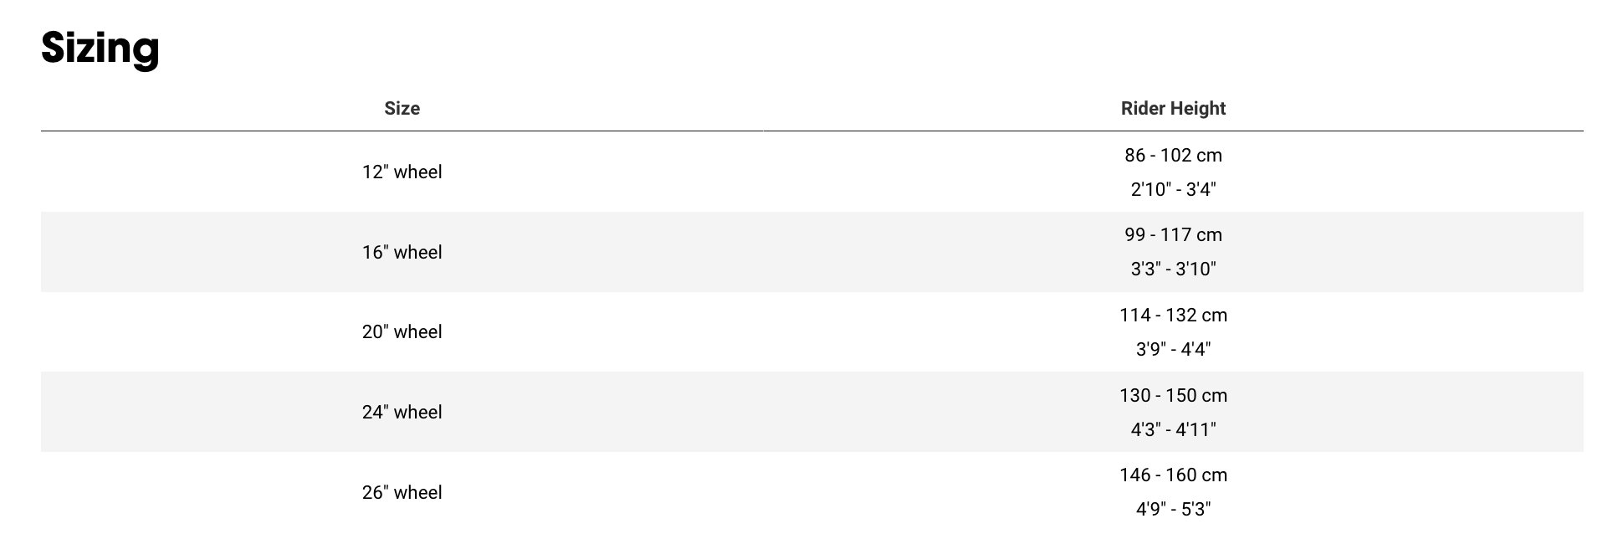Select the 24" wheel size cell

402,412
